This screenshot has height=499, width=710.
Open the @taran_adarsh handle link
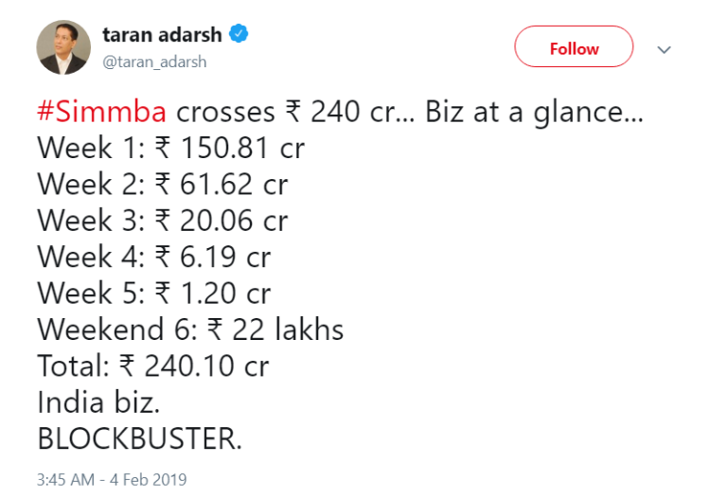click(154, 62)
